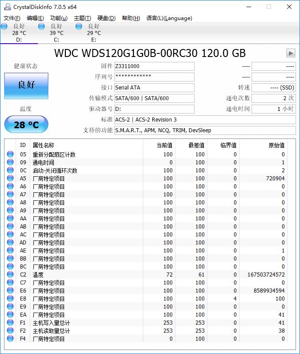
Task: Click the 良好 health status button
Action: (x=26, y=85)
